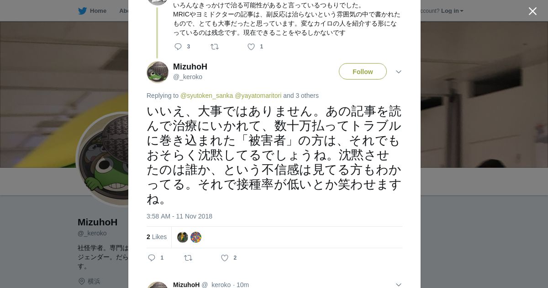Image resolution: width=548 pixels, height=288 pixels.
Task: Retweet the upper tweet in thread
Action: [215, 47]
